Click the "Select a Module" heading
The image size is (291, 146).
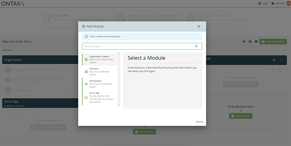[x=146, y=58]
